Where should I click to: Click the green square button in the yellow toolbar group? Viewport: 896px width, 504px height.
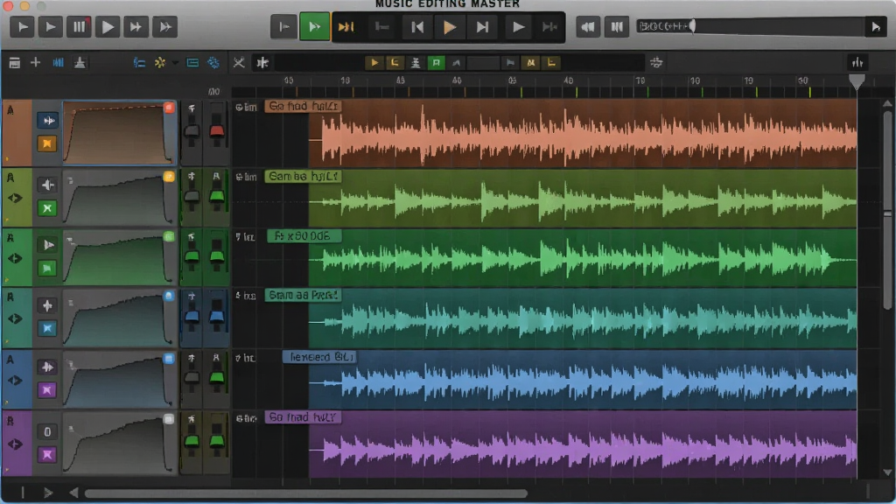(436, 63)
